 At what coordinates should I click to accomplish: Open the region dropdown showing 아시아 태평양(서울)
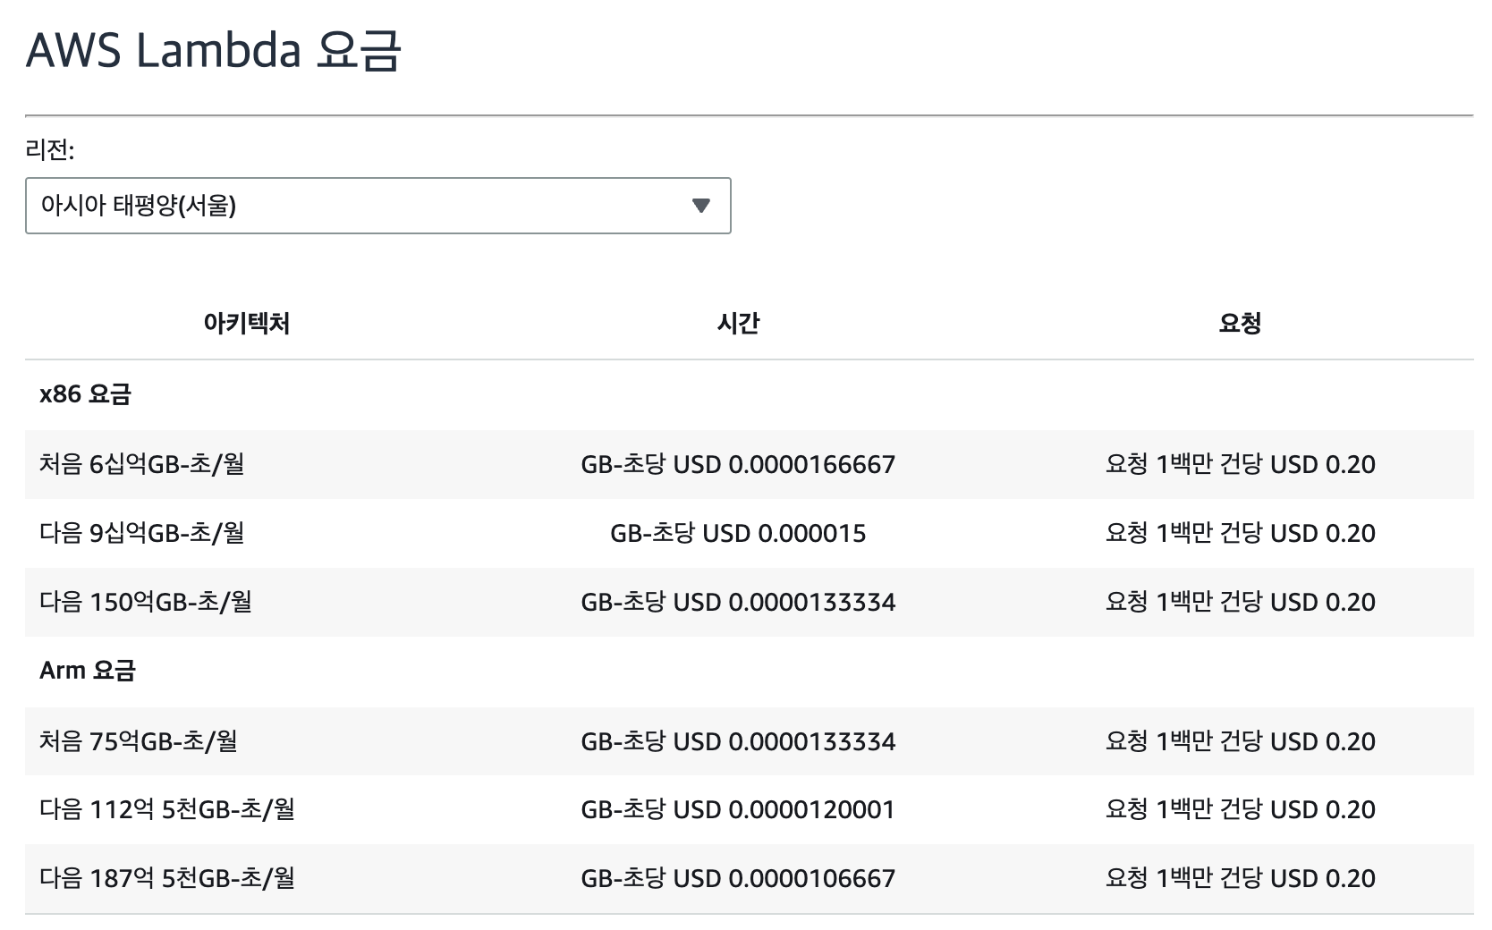(x=377, y=206)
